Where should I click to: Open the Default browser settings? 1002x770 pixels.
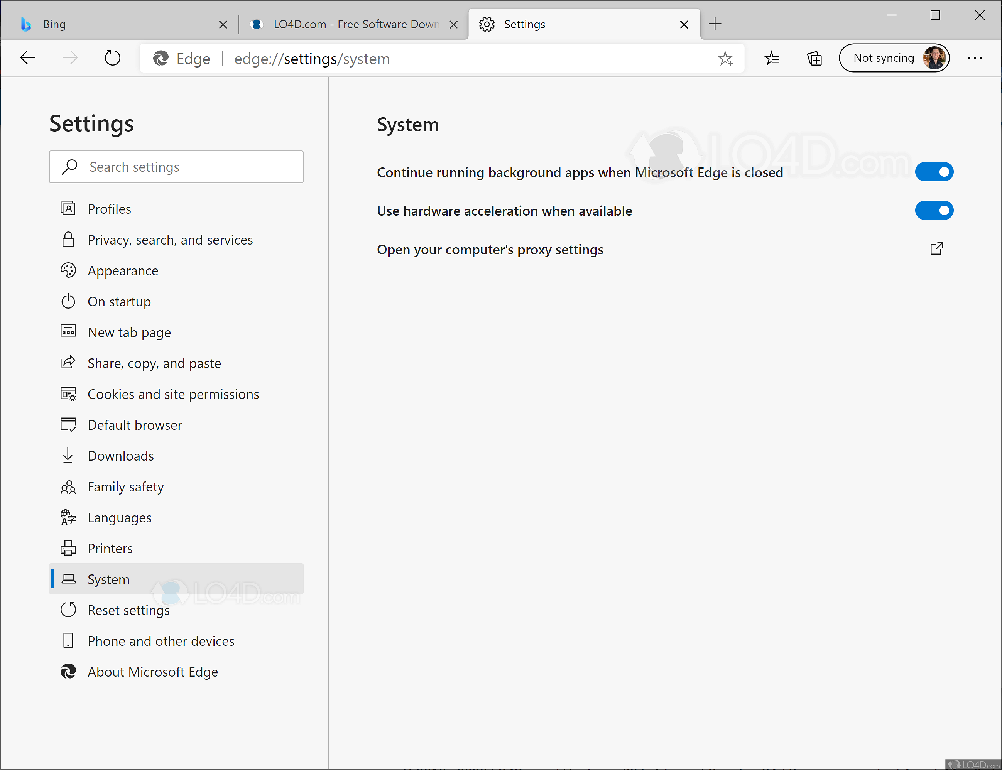click(134, 425)
